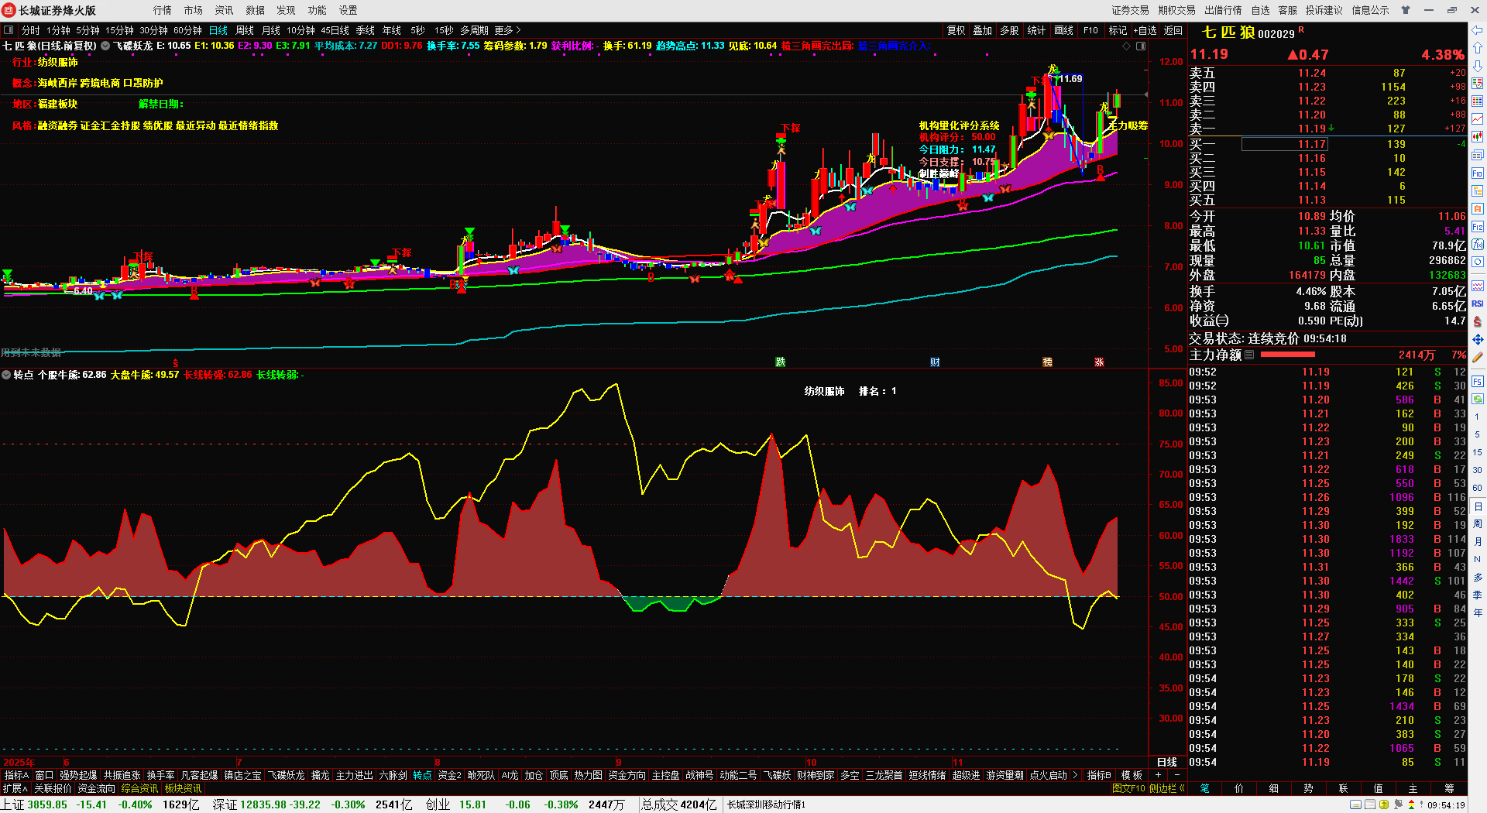Select the 筹 chip distribution tab
The width and height of the screenshot is (1487, 813).
pos(1449,788)
